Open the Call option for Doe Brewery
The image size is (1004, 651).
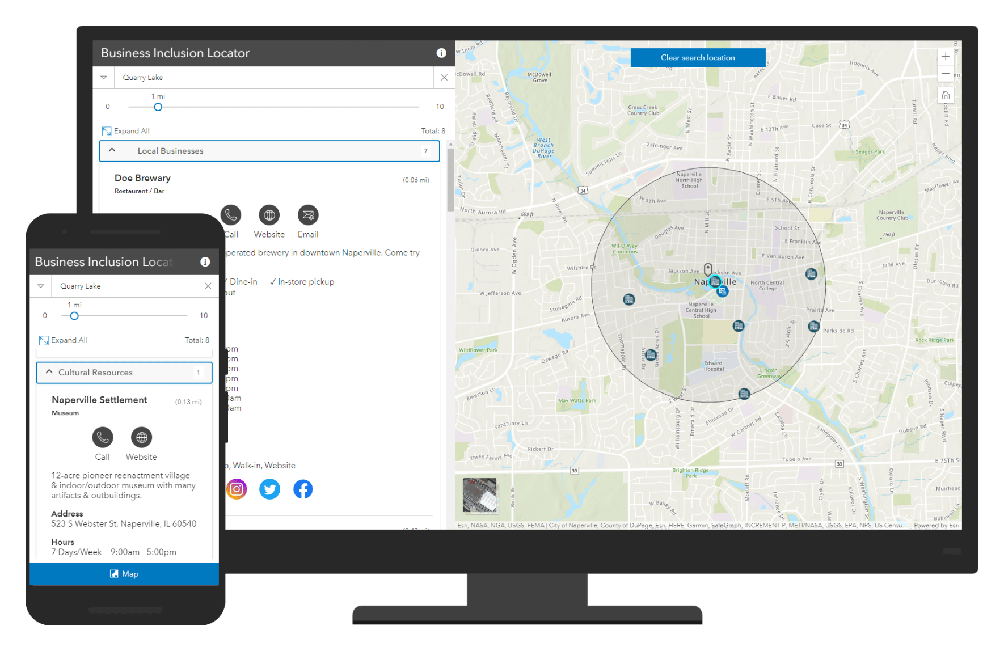coord(231,215)
